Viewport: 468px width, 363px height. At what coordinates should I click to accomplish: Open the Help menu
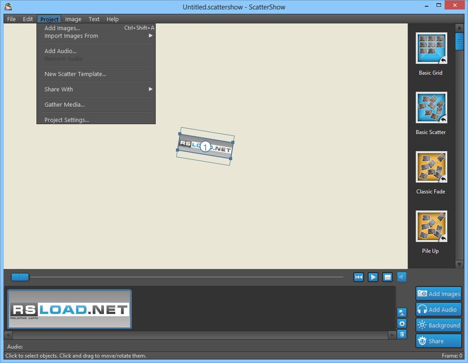113,19
